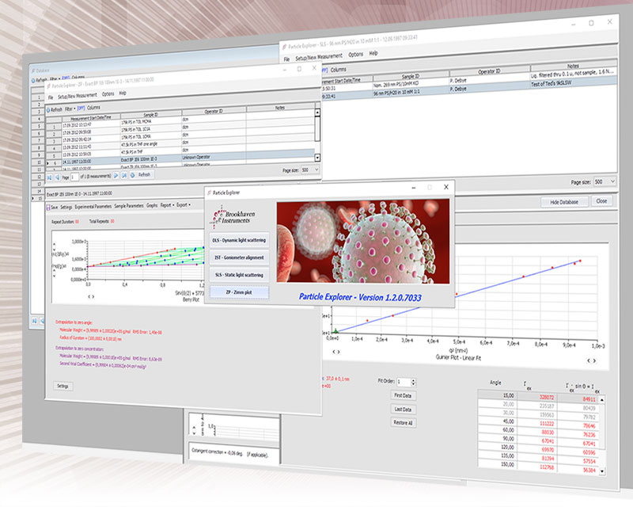
Task: Click scroll up arrow of angle data table
Action: click(x=602, y=399)
